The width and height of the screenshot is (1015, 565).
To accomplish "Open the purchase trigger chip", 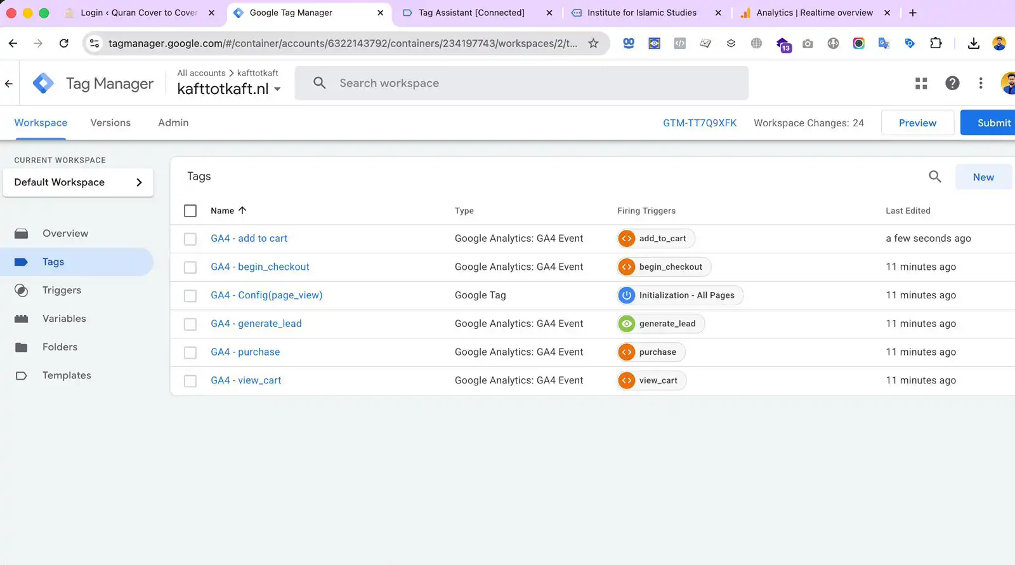I will (x=651, y=352).
